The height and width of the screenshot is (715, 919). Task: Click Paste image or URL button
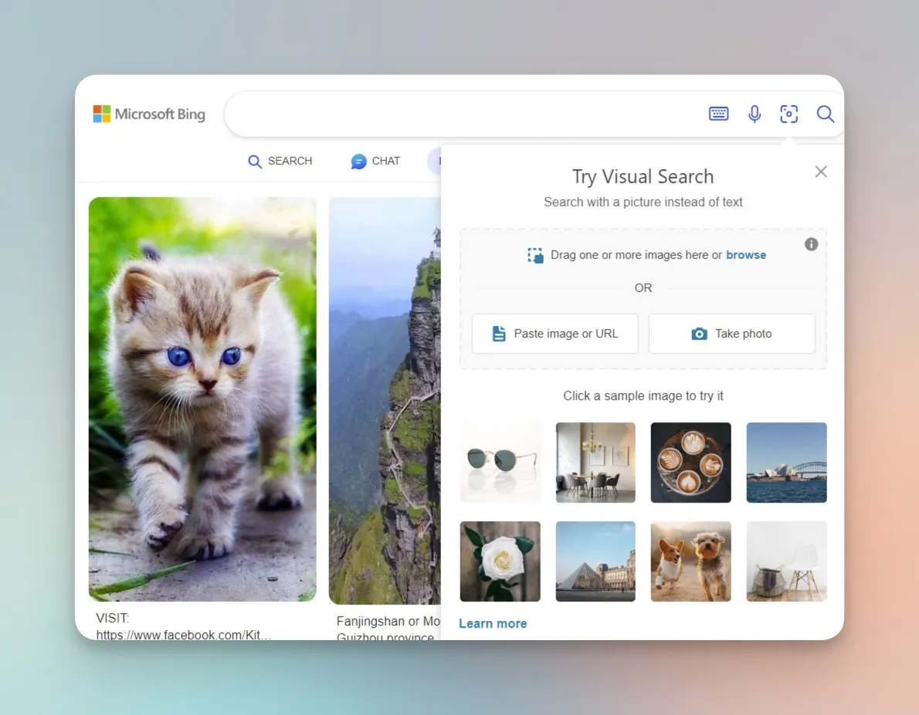click(x=555, y=334)
